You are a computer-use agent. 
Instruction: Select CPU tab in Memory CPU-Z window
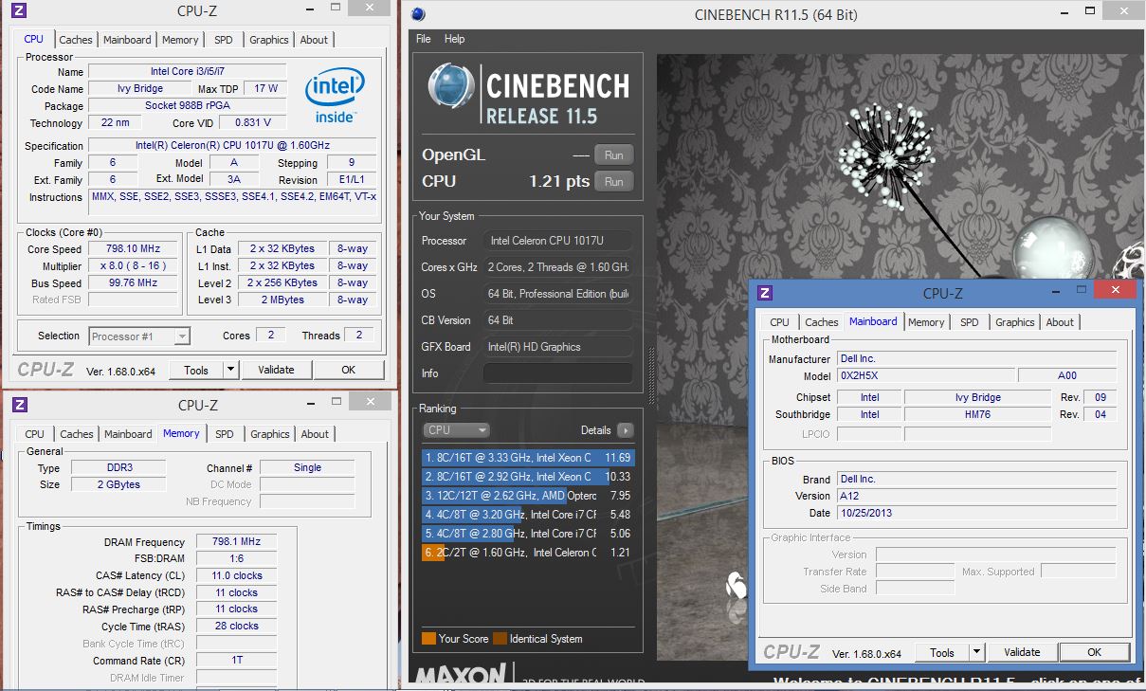(x=35, y=434)
